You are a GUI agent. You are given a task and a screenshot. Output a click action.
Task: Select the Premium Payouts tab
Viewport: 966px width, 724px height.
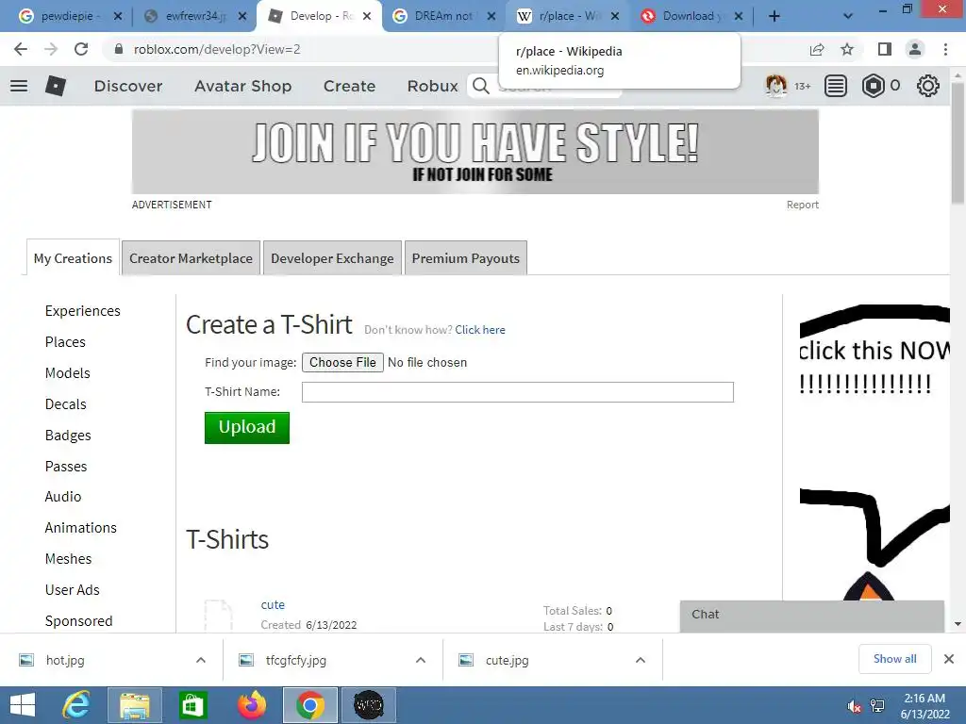(466, 258)
